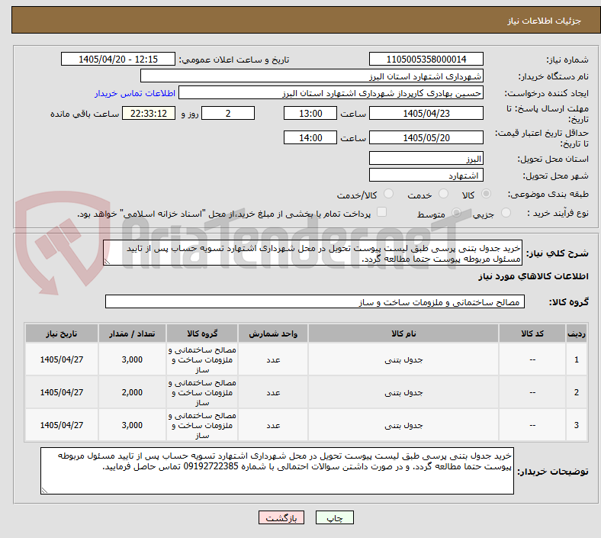601x538 pixels.
Task: Click quantity 3,000 in row 1
Action: (132, 359)
